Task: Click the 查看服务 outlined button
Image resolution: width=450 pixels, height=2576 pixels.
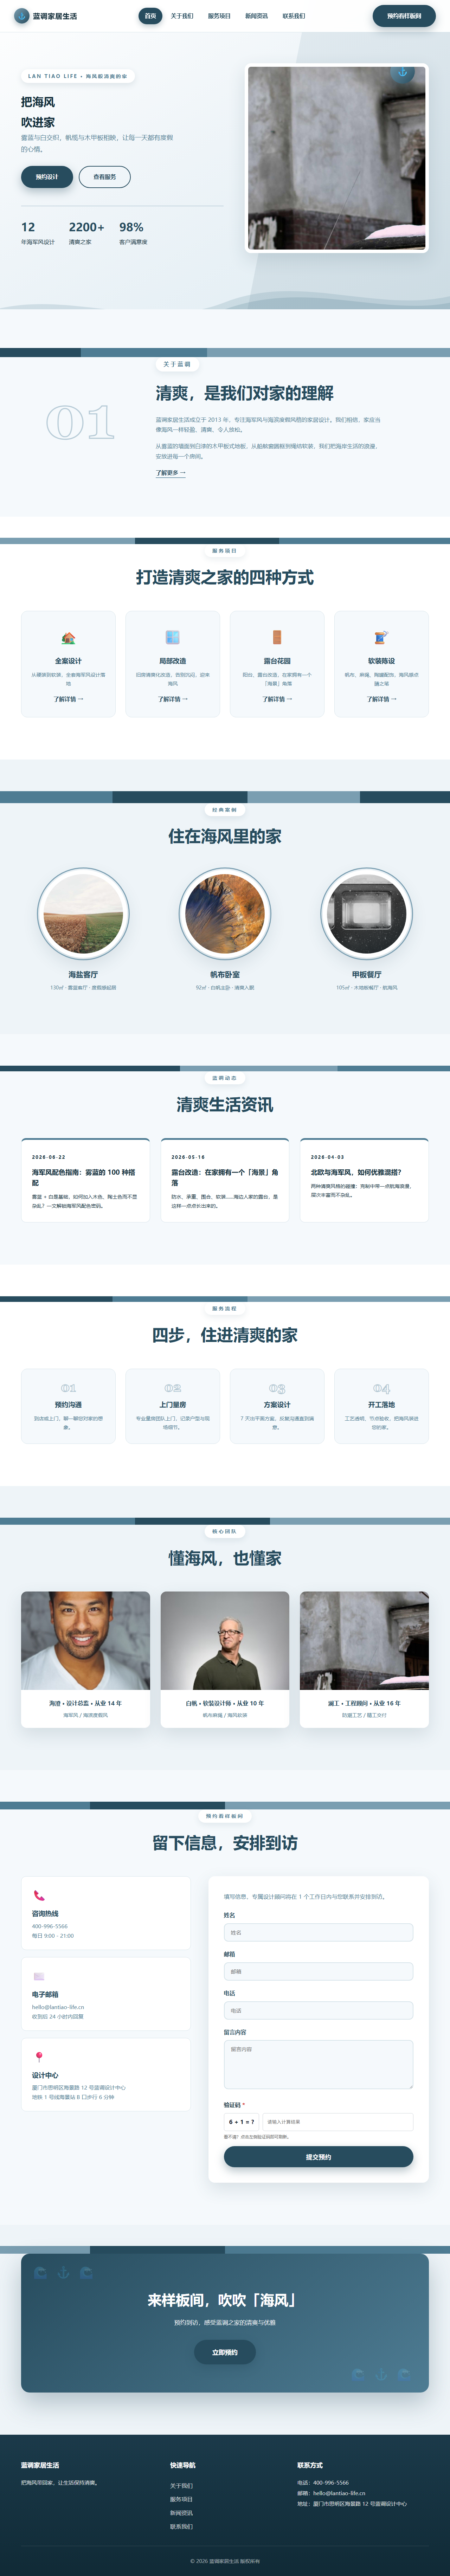Action: [105, 177]
